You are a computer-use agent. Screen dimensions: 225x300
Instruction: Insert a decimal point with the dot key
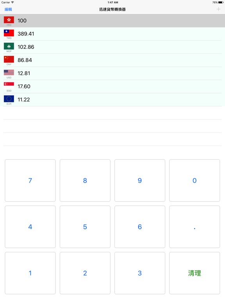pos(195,227)
